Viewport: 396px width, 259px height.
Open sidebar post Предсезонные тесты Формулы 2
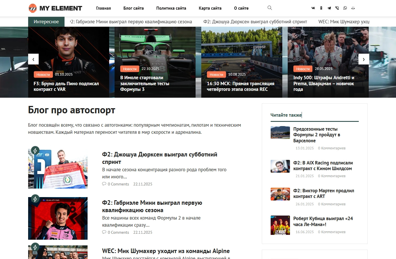317,135
